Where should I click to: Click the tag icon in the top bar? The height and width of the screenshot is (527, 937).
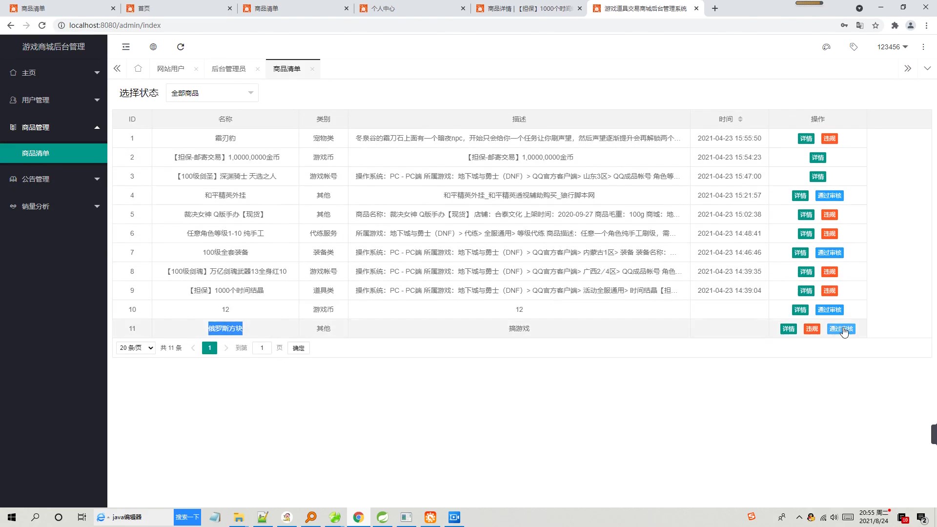click(x=854, y=46)
